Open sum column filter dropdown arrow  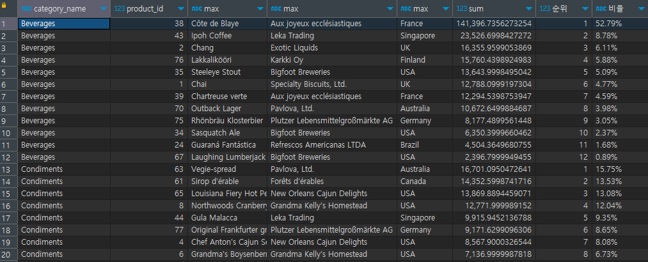pyautogui.click(x=529, y=9)
